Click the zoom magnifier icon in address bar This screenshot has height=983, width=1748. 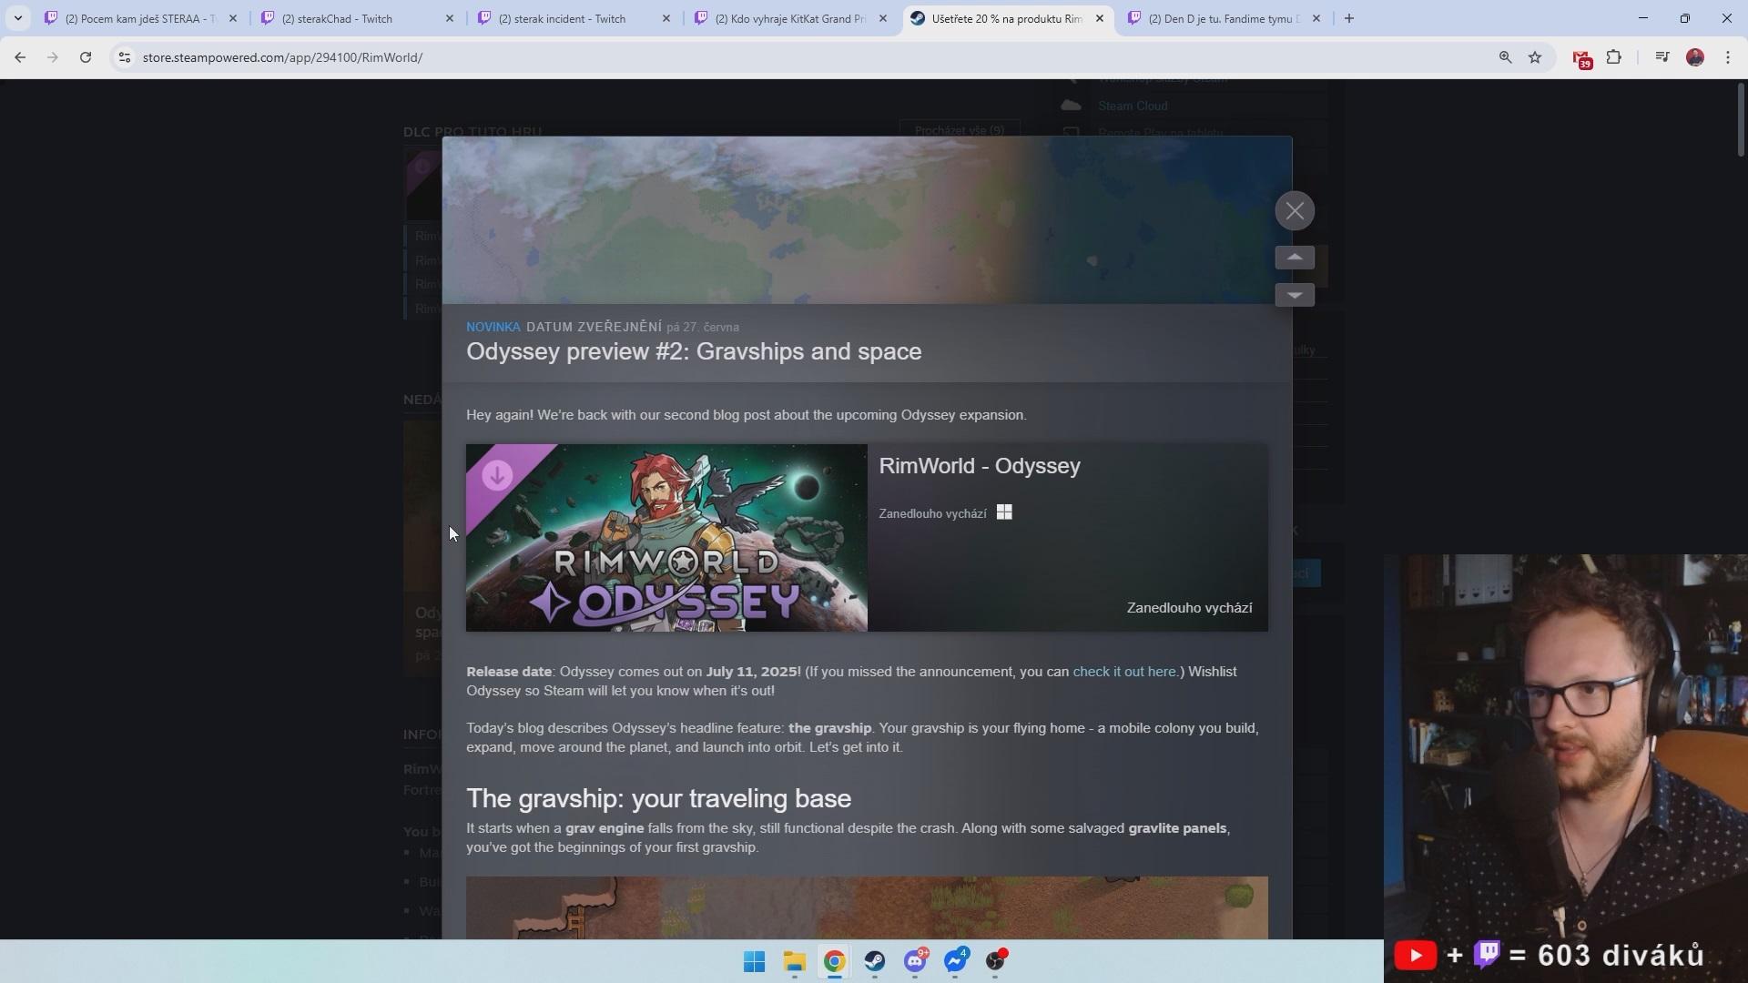[1505, 57]
